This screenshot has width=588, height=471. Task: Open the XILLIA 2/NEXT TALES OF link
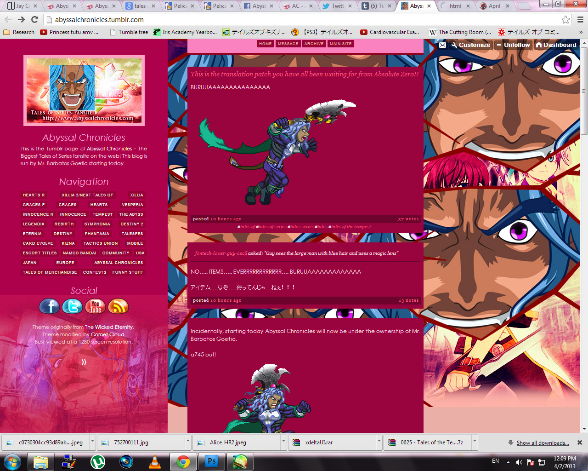pos(87,195)
